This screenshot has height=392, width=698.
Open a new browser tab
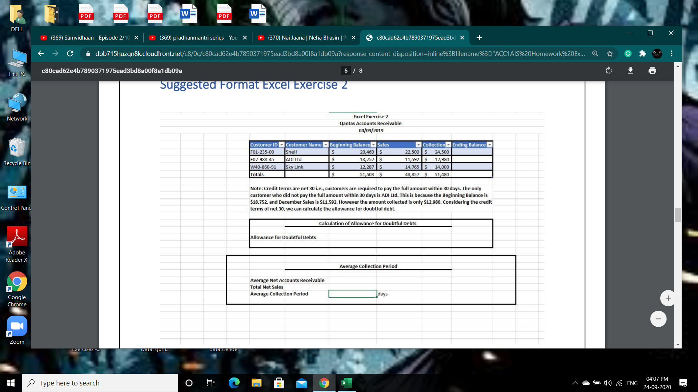click(479, 37)
